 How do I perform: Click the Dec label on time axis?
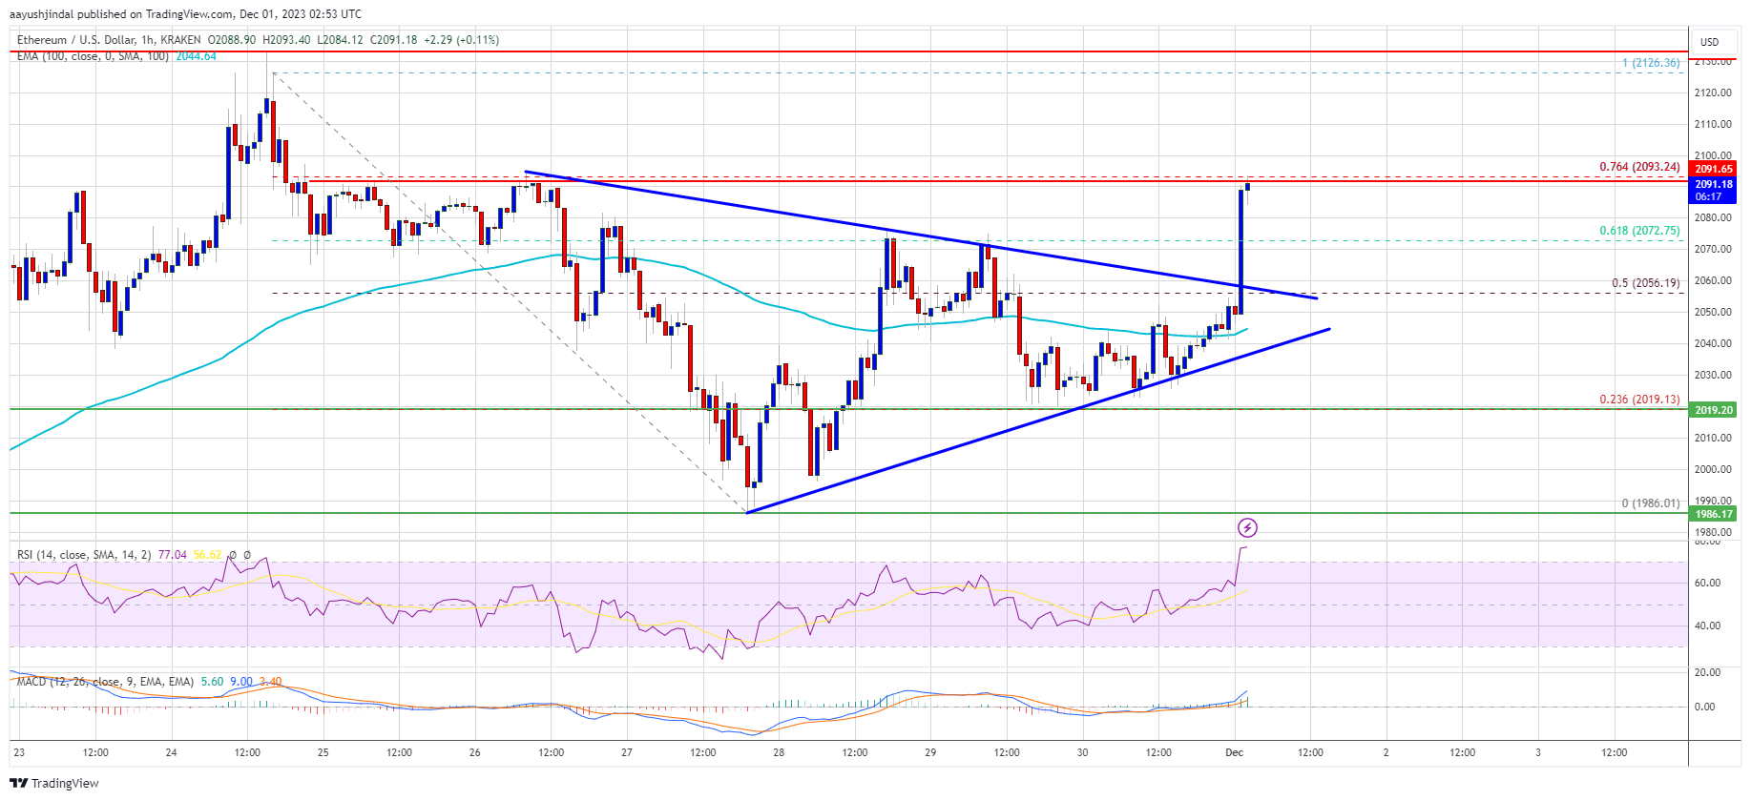point(1234,752)
